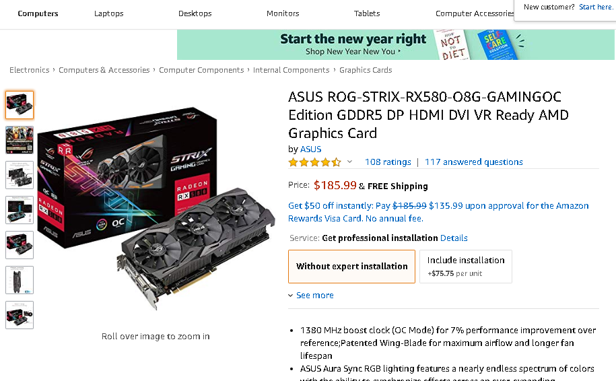616x381 pixels.
Task: Go to Tablets category
Action: tap(367, 13)
